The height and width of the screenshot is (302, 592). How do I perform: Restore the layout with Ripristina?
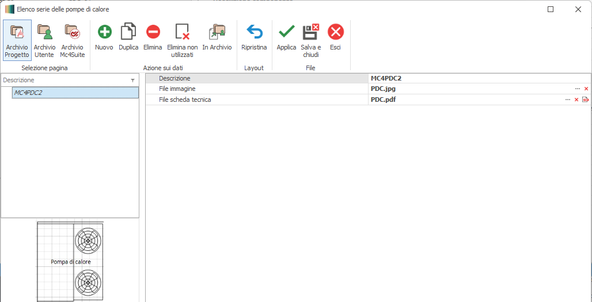tap(254, 37)
